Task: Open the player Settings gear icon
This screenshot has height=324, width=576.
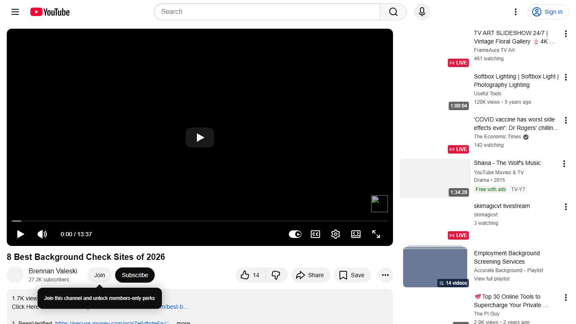Action: 336,234
